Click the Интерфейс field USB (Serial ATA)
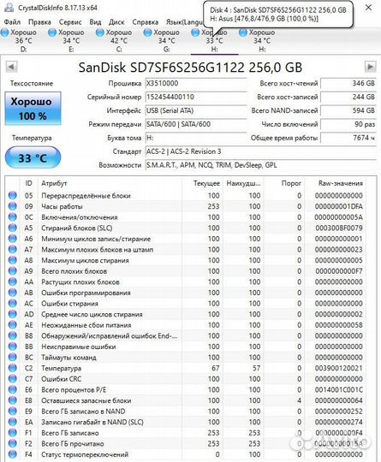The width and height of the screenshot is (381, 462). (x=196, y=110)
